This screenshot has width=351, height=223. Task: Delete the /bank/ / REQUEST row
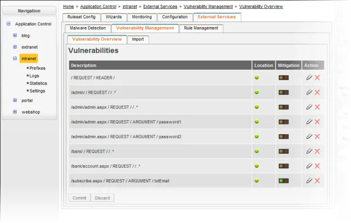[317, 151]
